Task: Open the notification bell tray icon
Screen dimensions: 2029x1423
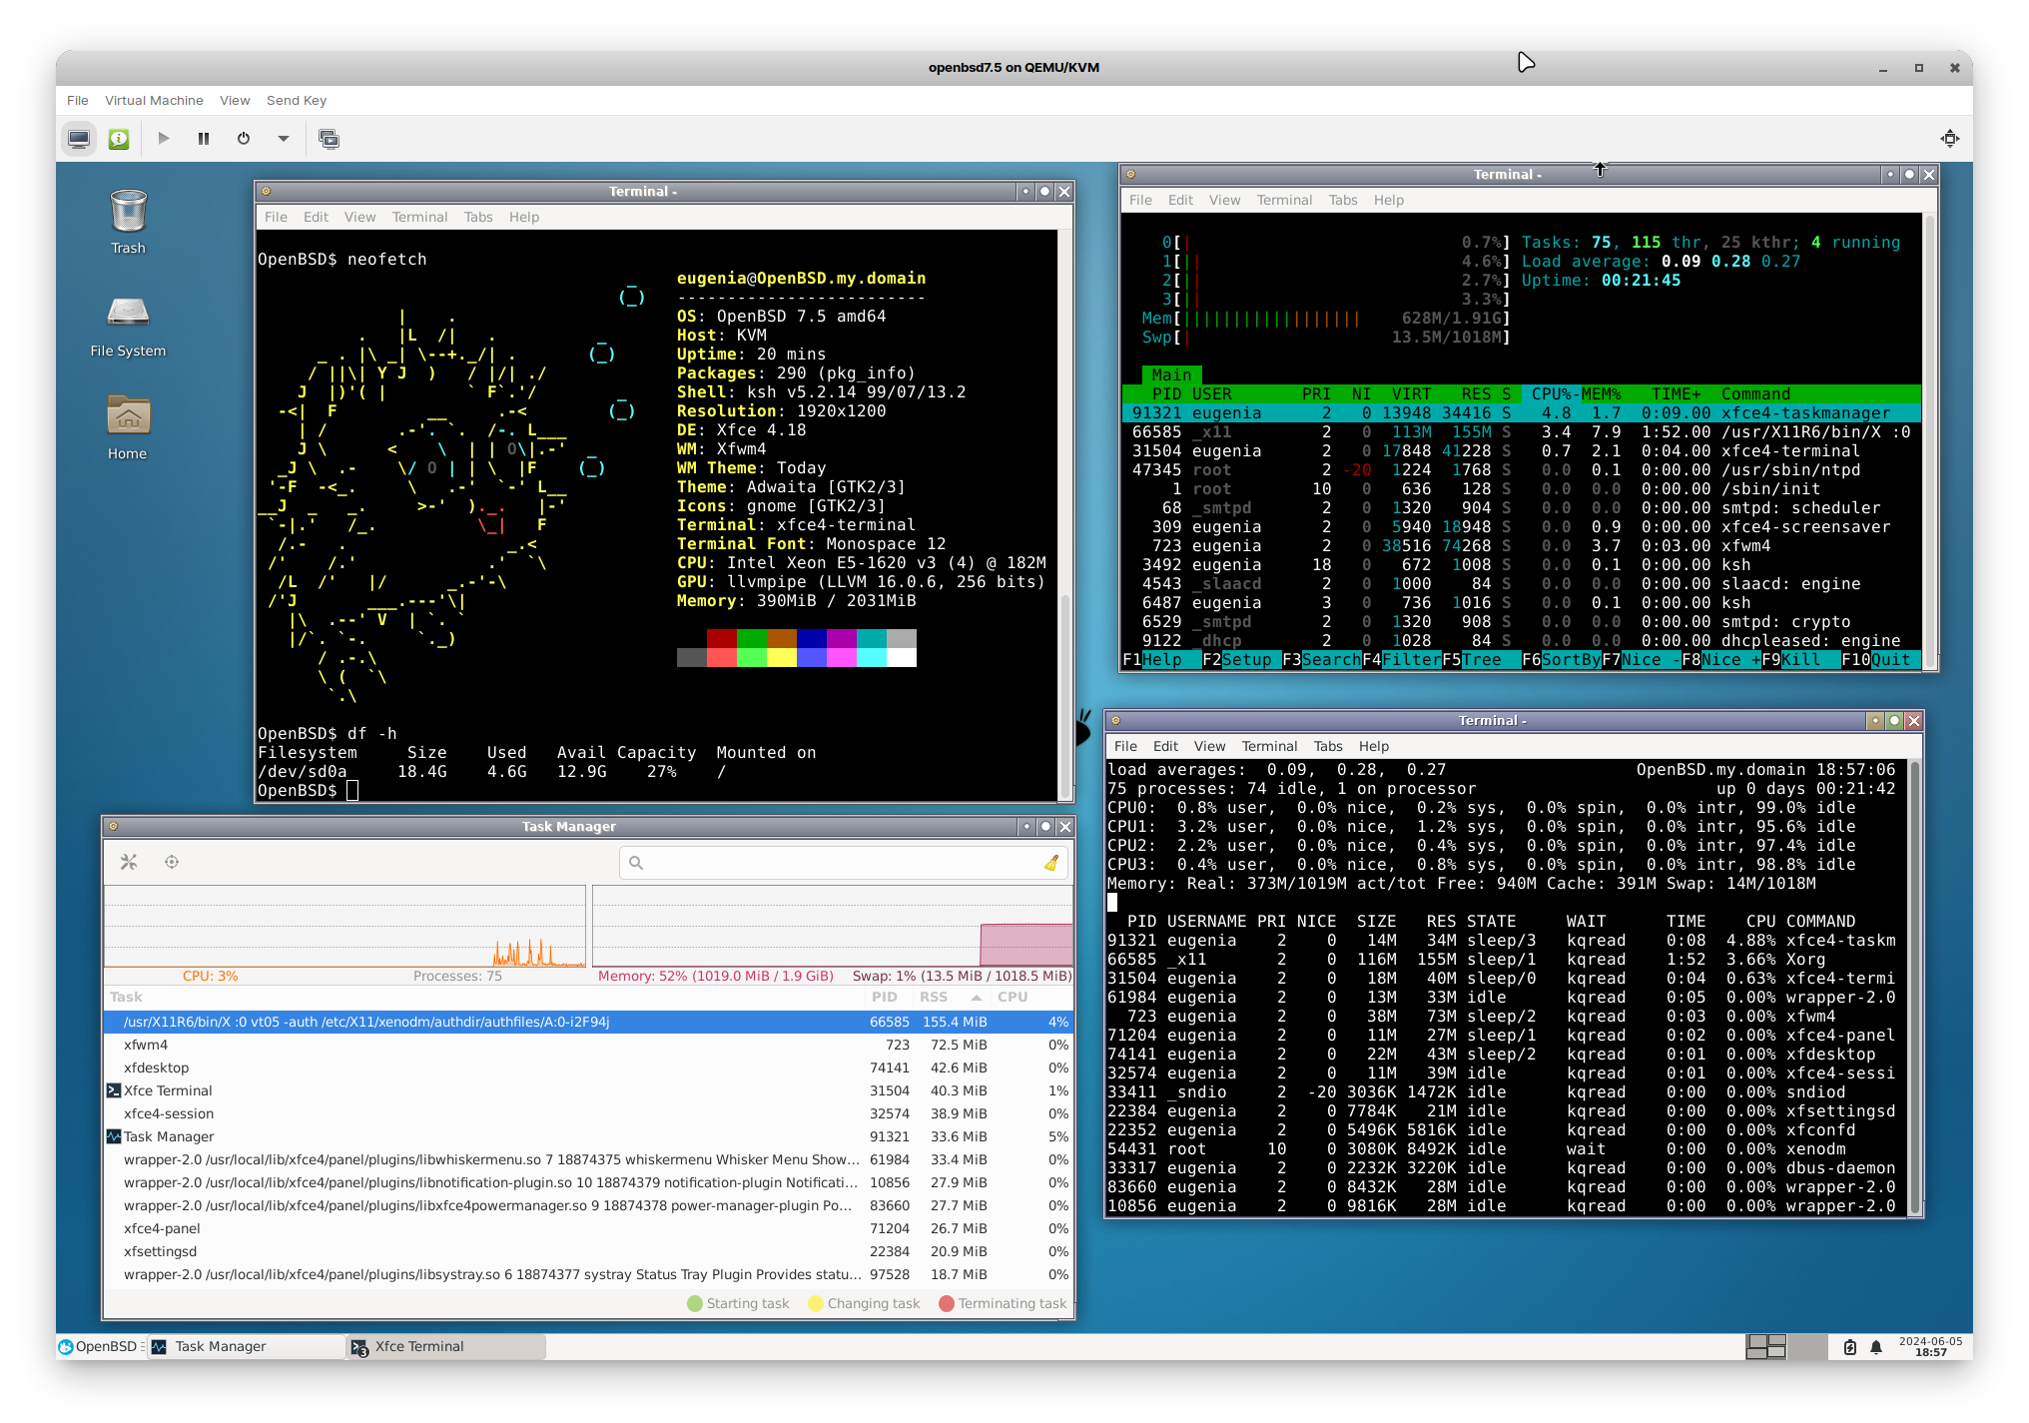Action: [1876, 1347]
